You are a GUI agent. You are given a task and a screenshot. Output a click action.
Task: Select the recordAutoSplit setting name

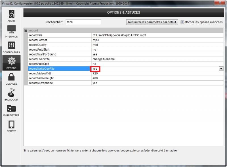pos(39,64)
